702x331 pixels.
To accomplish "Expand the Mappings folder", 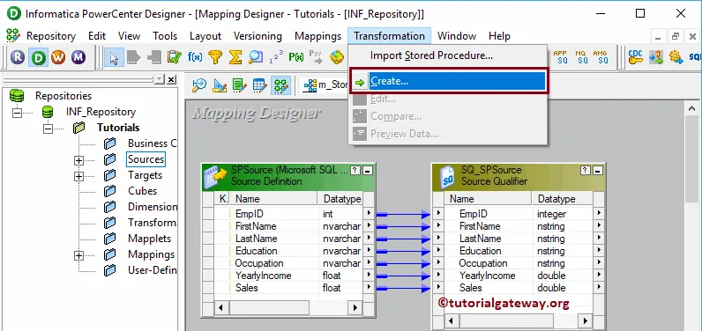I will pos(78,255).
